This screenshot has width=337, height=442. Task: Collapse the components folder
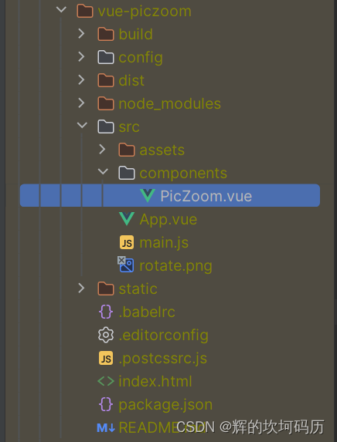pyautogui.click(x=103, y=171)
